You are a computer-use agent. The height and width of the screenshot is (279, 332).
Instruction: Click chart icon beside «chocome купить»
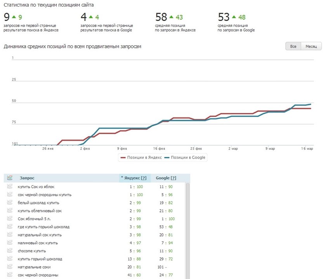[10, 251]
